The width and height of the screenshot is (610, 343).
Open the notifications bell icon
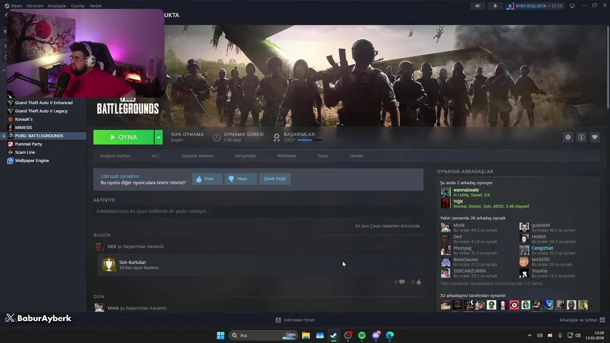click(x=495, y=6)
